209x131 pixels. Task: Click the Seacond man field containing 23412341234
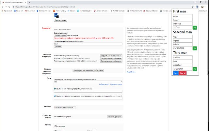[183, 48]
